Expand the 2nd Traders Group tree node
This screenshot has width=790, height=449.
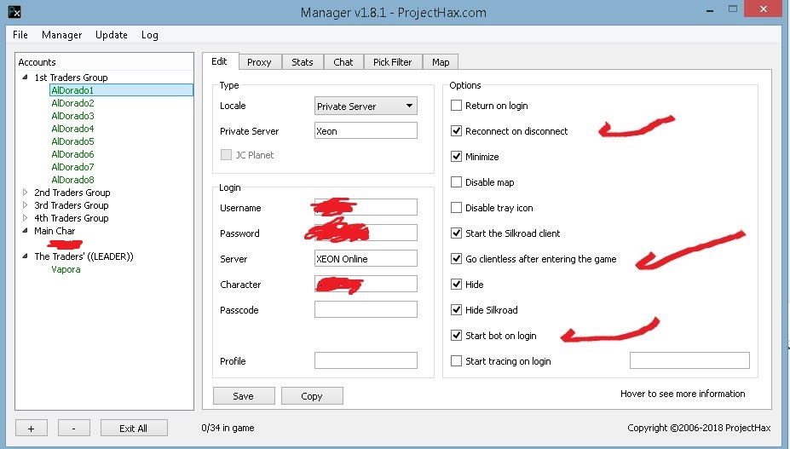click(25, 193)
